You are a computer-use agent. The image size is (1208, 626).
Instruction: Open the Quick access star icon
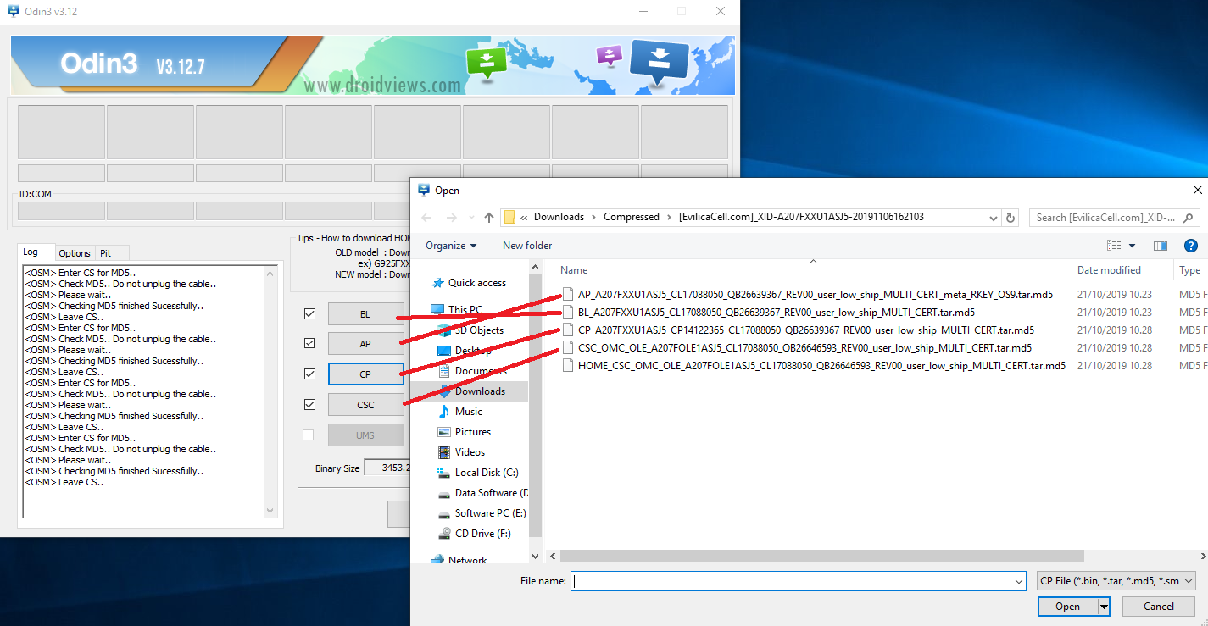point(438,283)
